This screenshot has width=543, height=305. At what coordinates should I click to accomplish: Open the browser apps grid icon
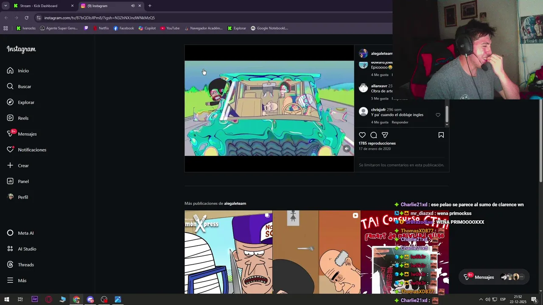pos(6,28)
